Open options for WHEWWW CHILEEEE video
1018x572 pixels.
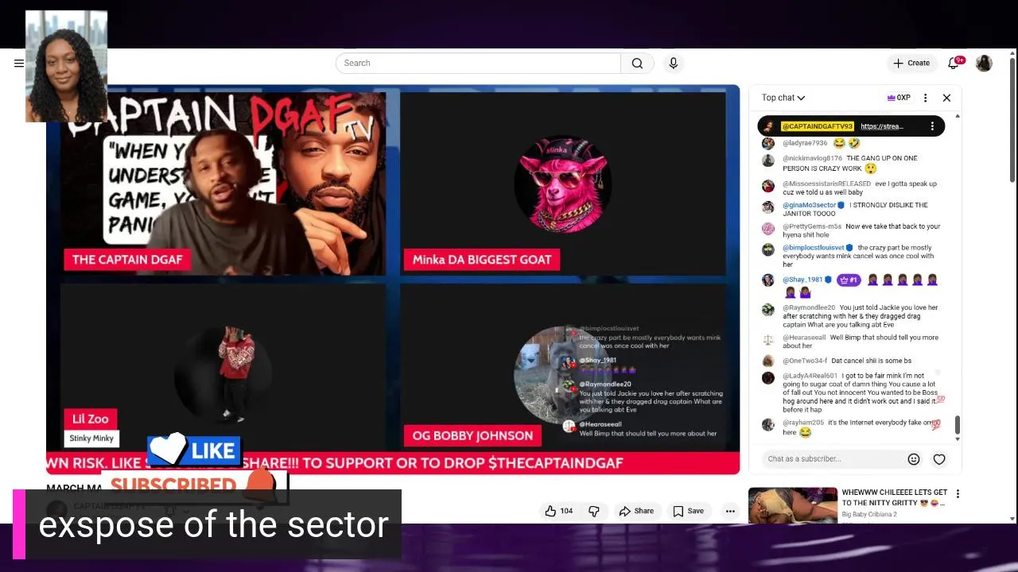point(958,493)
